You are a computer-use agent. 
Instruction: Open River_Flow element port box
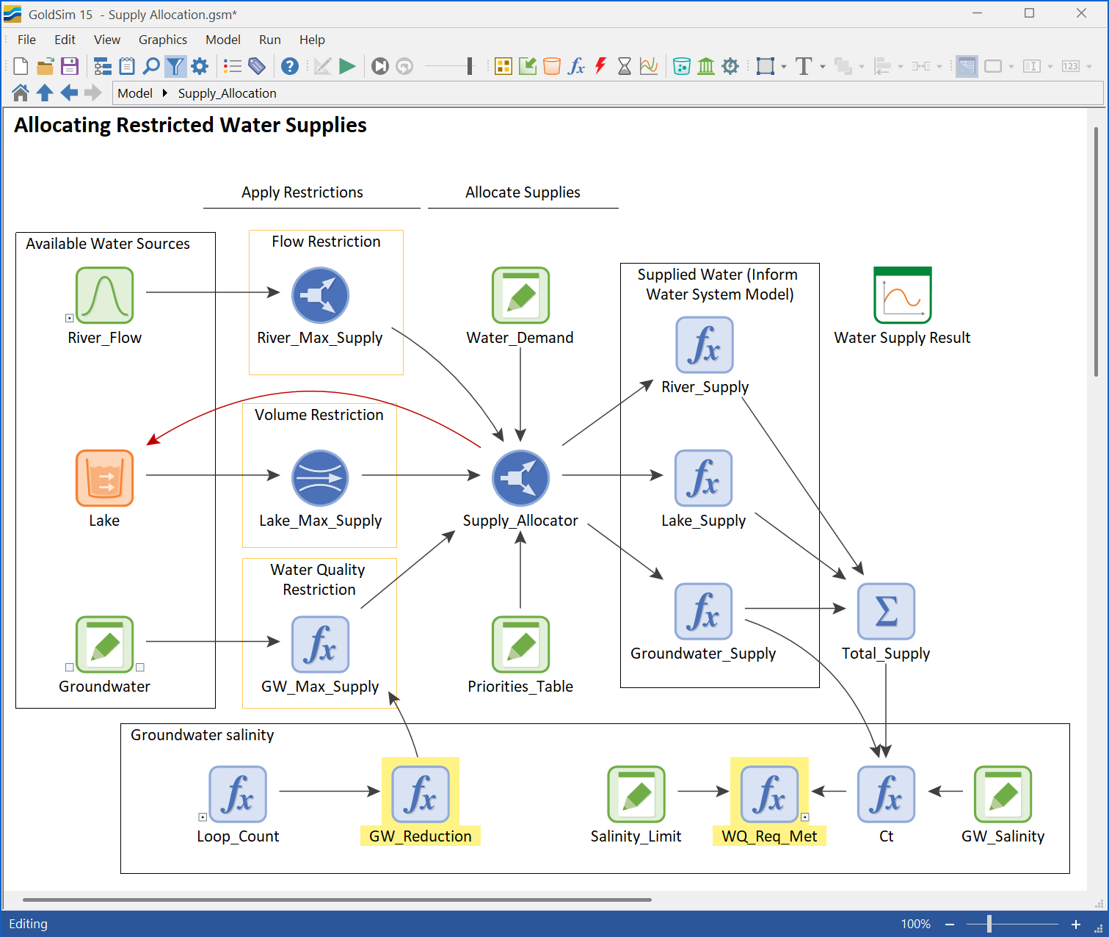pyautogui.click(x=70, y=318)
